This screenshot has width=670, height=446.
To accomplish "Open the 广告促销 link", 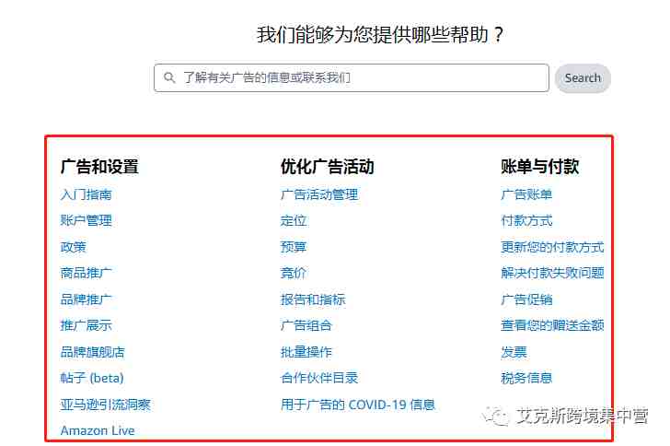I will point(526,299).
